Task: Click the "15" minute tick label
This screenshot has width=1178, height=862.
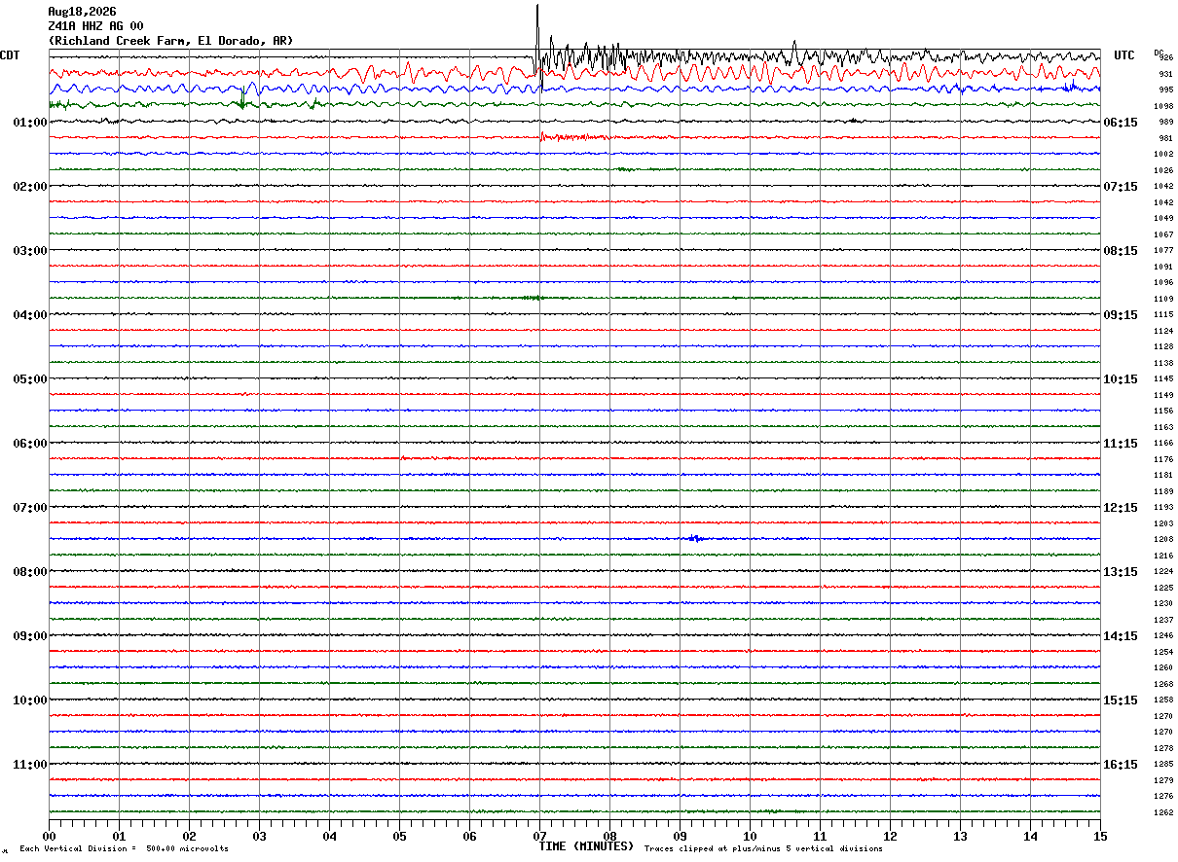Action: (x=1100, y=836)
